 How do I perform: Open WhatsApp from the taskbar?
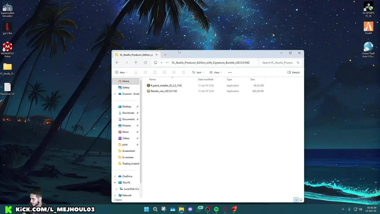coord(199,209)
